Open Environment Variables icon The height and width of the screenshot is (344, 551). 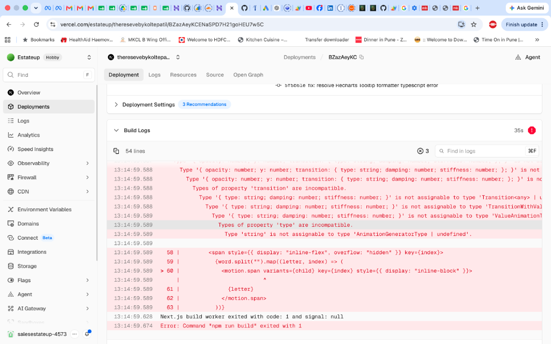(11, 210)
